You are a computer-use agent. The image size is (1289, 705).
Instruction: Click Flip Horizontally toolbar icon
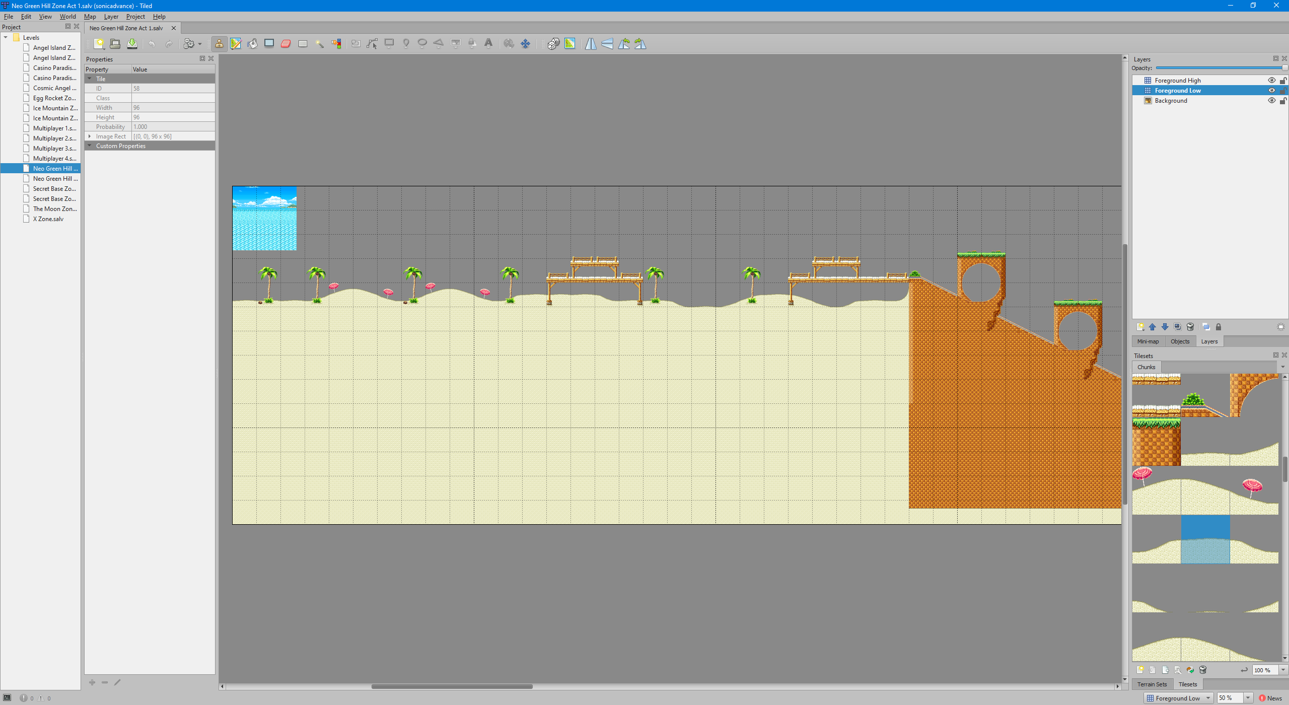point(591,44)
